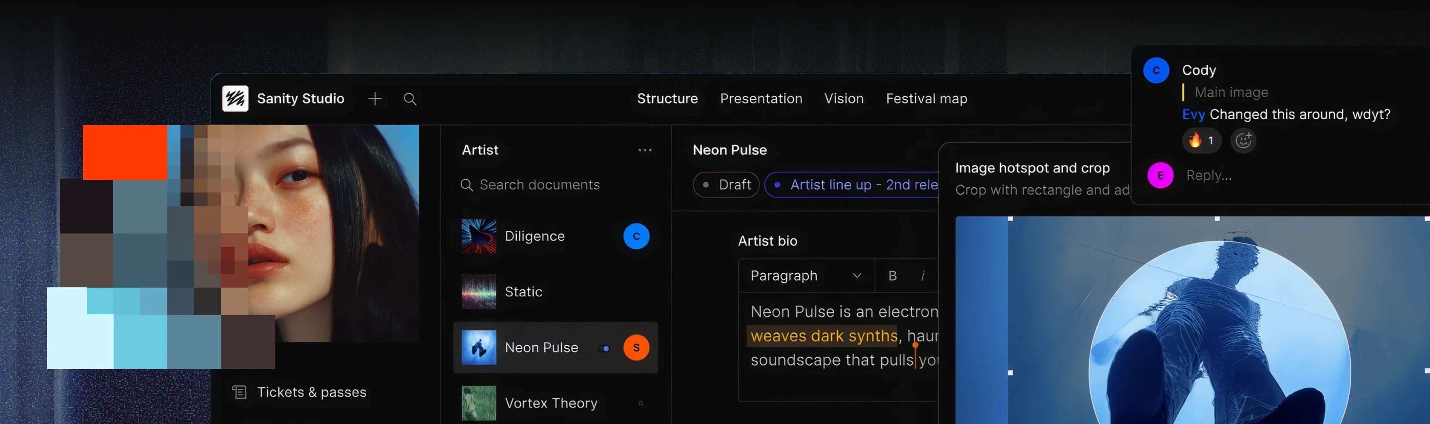The width and height of the screenshot is (1430, 424).
Task: Select the Artist line up 2nd release chip
Action: [852, 185]
